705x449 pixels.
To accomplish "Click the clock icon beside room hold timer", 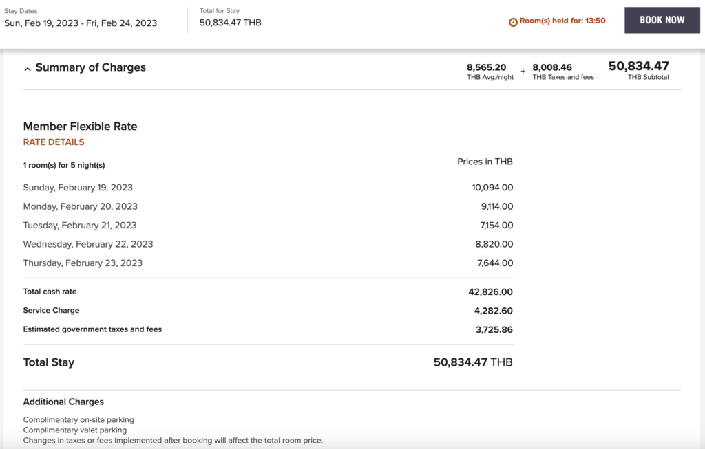I will coord(512,21).
